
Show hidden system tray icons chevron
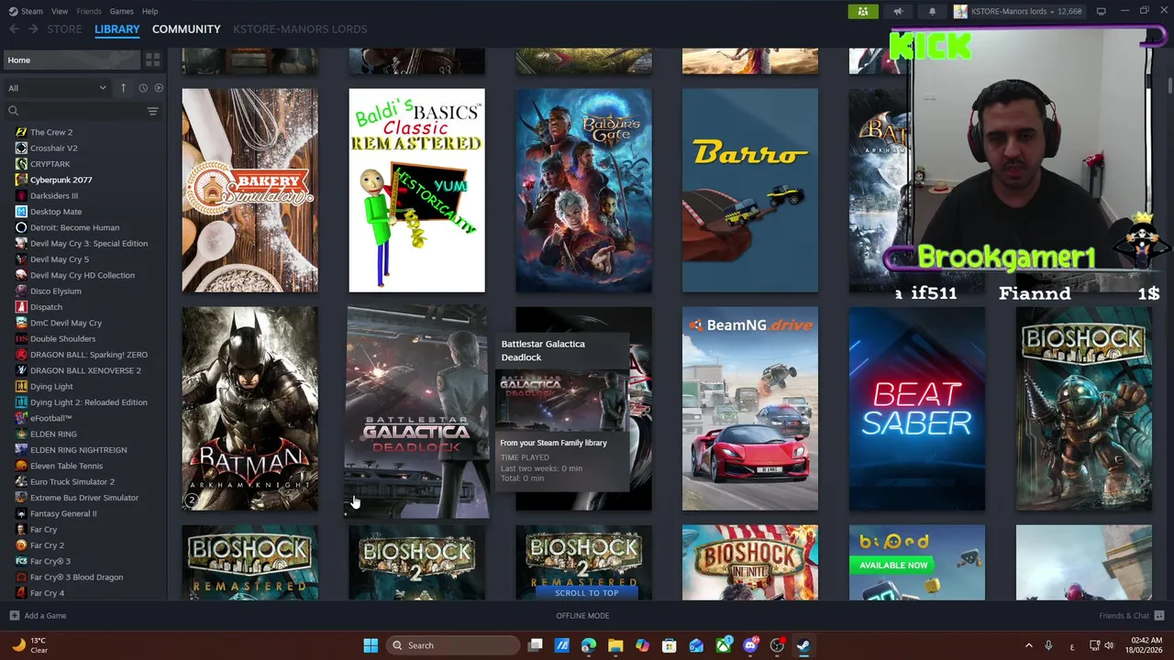[x=1028, y=645]
